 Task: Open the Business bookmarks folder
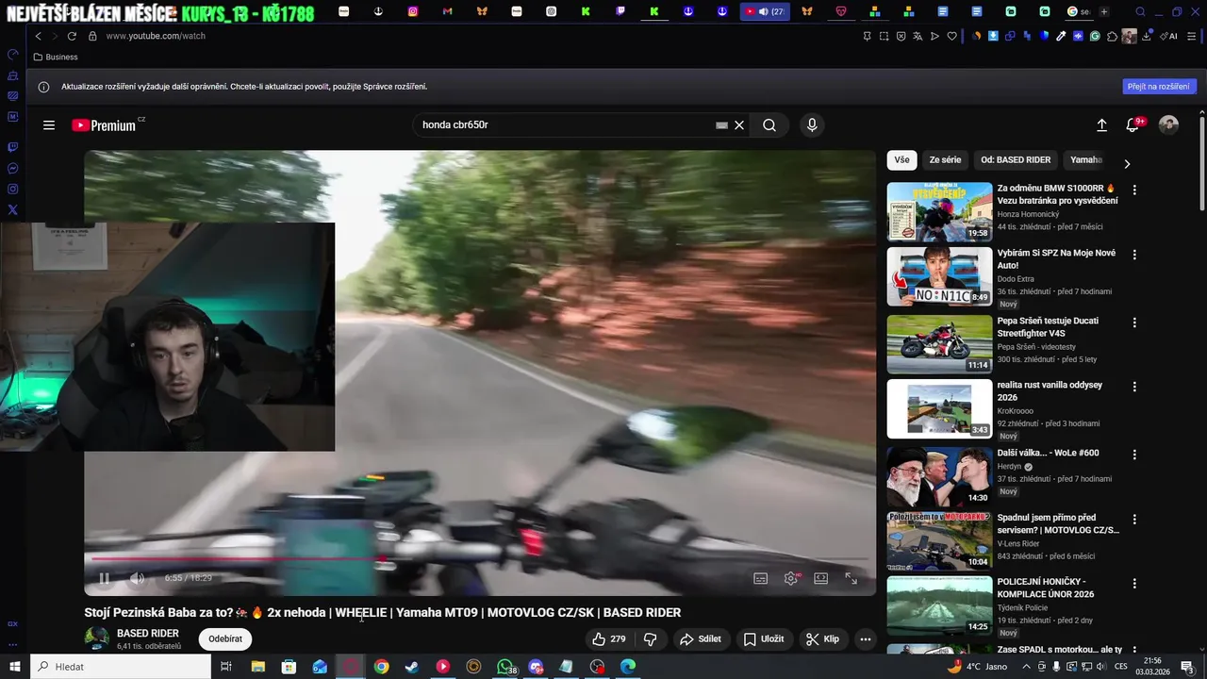click(56, 57)
